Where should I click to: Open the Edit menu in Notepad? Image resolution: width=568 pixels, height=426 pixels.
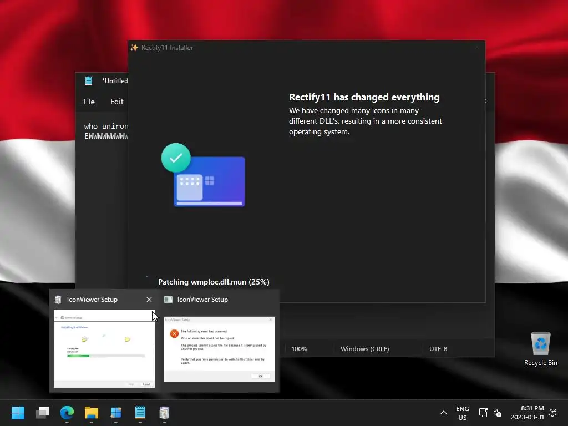click(x=116, y=102)
